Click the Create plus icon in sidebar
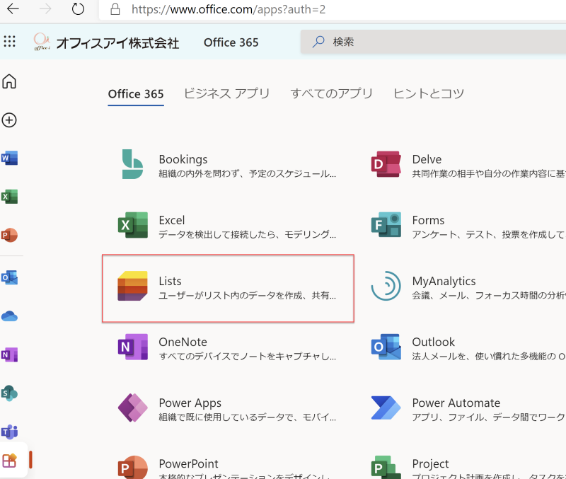 click(9, 120)
